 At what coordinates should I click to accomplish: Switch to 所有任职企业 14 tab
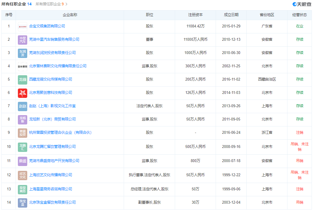click(16, 4)
